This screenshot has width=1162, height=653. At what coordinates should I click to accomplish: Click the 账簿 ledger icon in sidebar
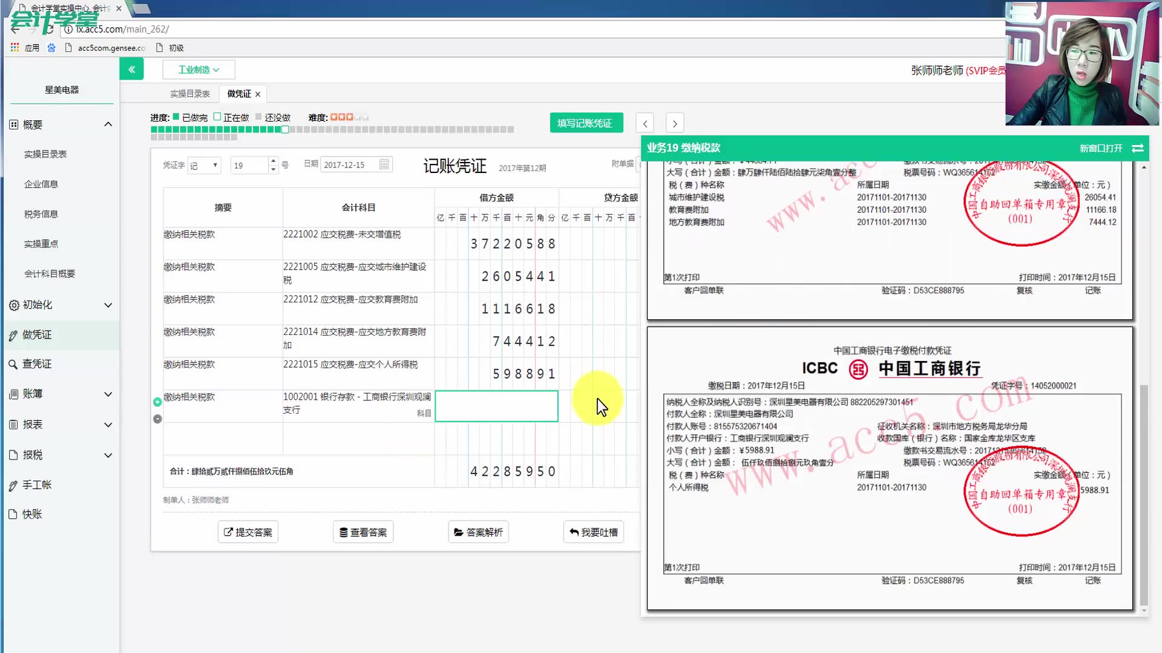click(13, 394)
